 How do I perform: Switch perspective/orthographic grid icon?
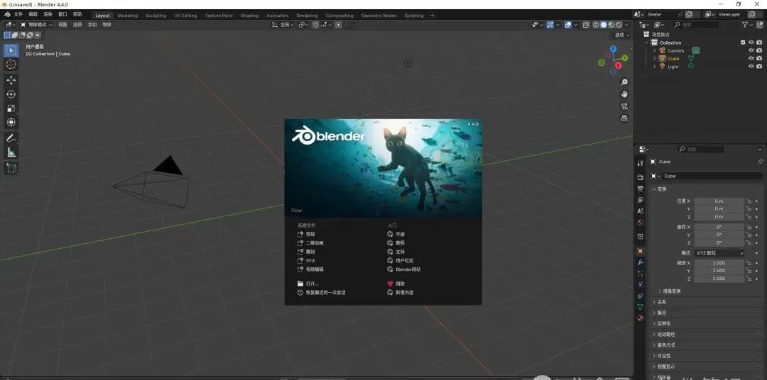pos(624,118)
